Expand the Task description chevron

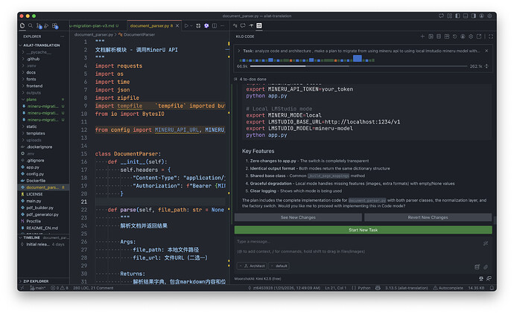pos(239,51)
